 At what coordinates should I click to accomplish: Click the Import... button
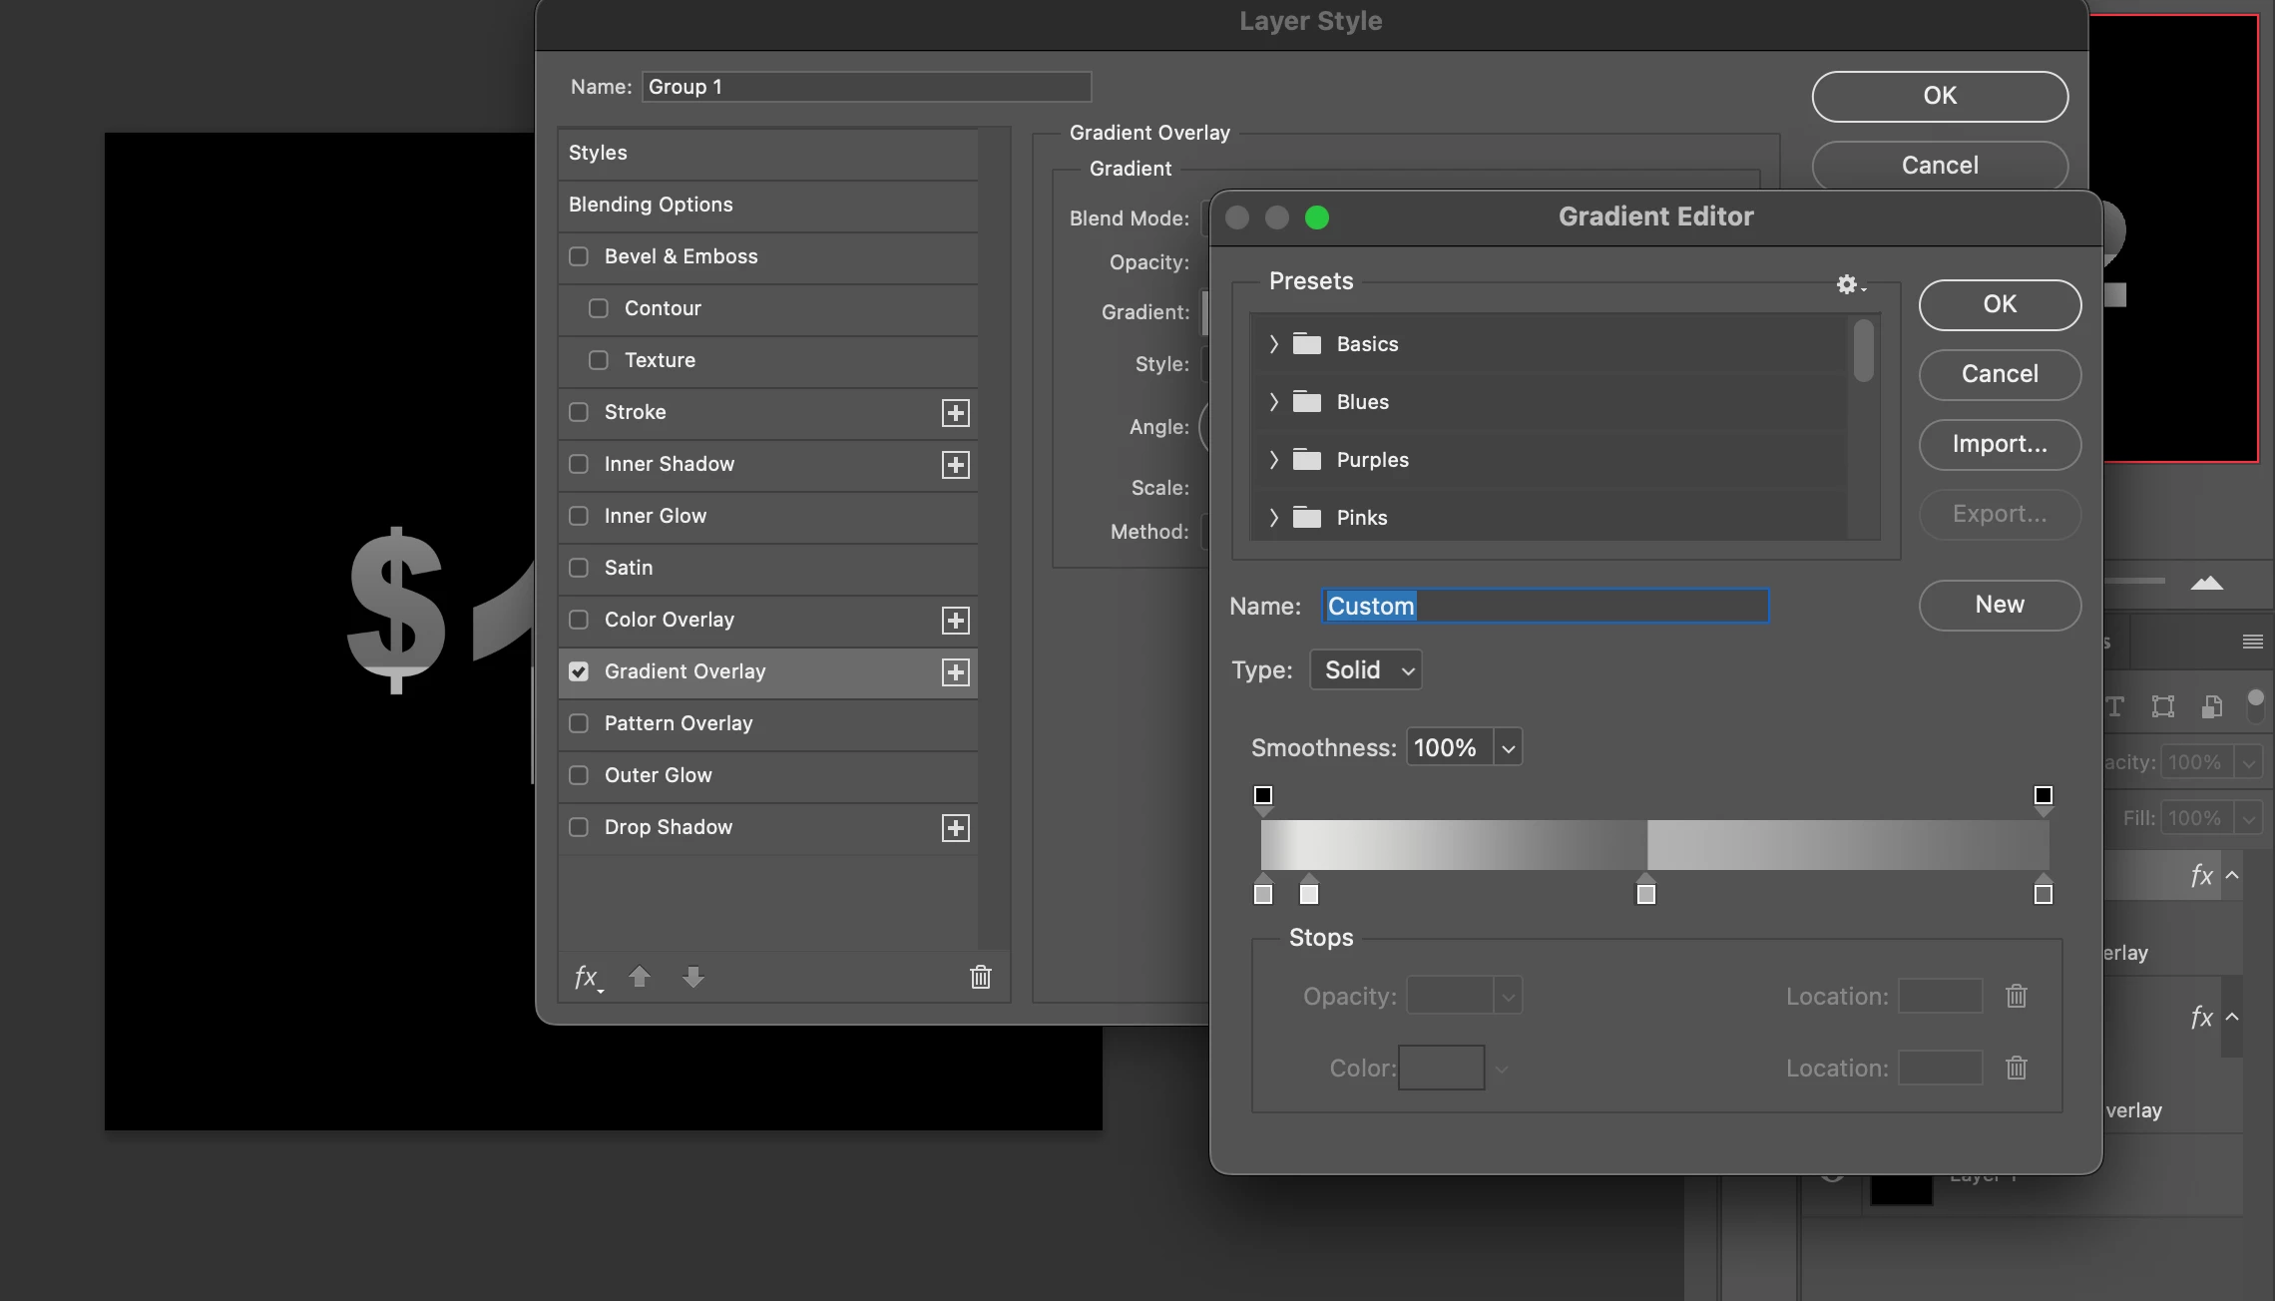(x=2000, y=444)
